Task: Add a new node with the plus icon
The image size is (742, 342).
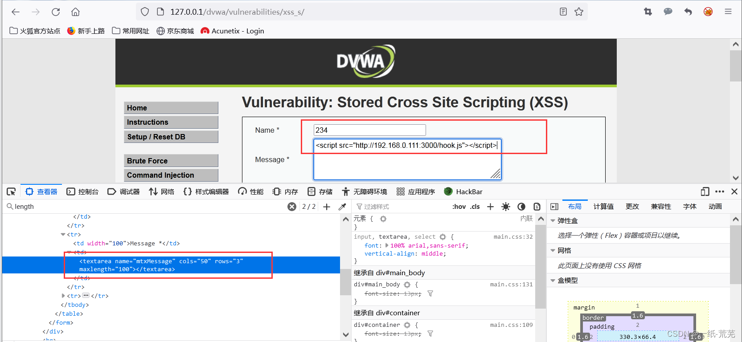Action: (x=327, y=207)
